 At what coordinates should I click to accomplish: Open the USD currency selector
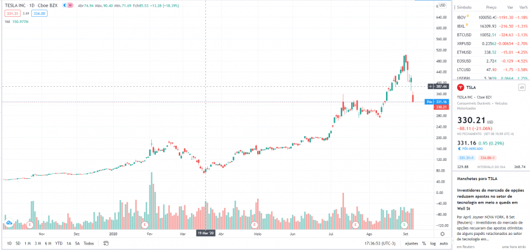tap(443, 5)
